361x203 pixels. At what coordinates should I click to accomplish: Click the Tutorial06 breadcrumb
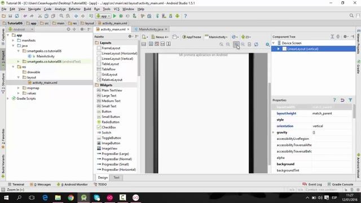[x=12, y=23]
